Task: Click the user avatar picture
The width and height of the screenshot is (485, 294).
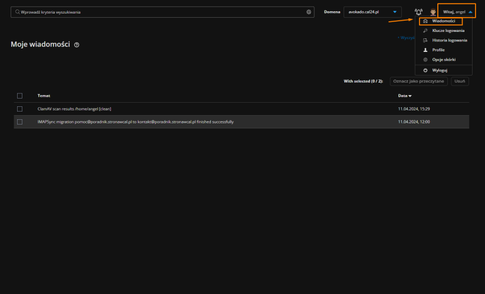Action: (x=433, y=12)
